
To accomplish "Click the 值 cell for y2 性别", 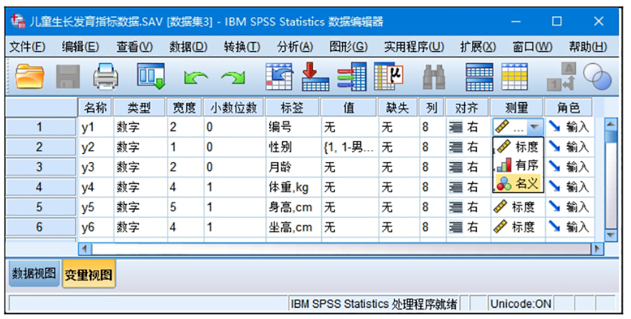I will point(349,147).
